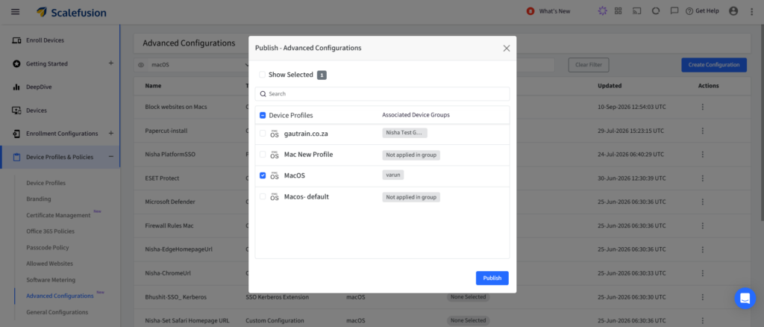Open the chat messages icon in header
764x327 pixels.
point(674,11)
